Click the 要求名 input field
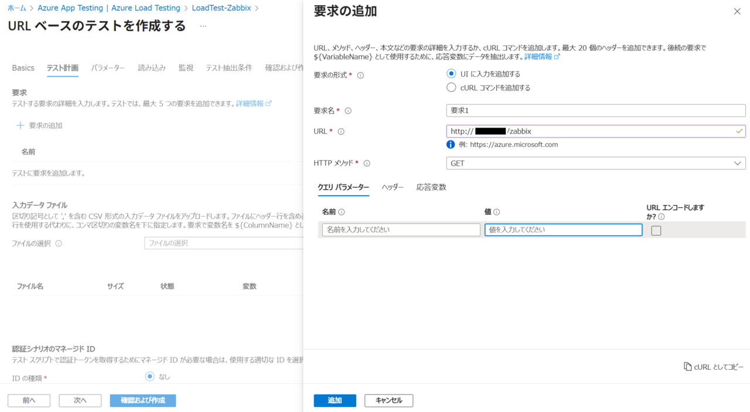 pos(595,111)
